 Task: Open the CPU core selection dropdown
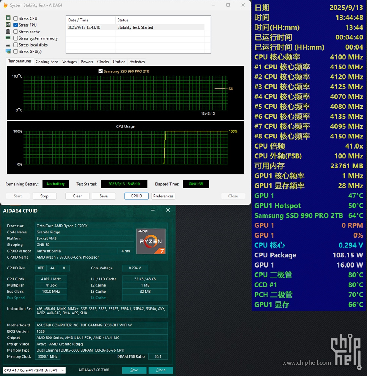(34, 370)
